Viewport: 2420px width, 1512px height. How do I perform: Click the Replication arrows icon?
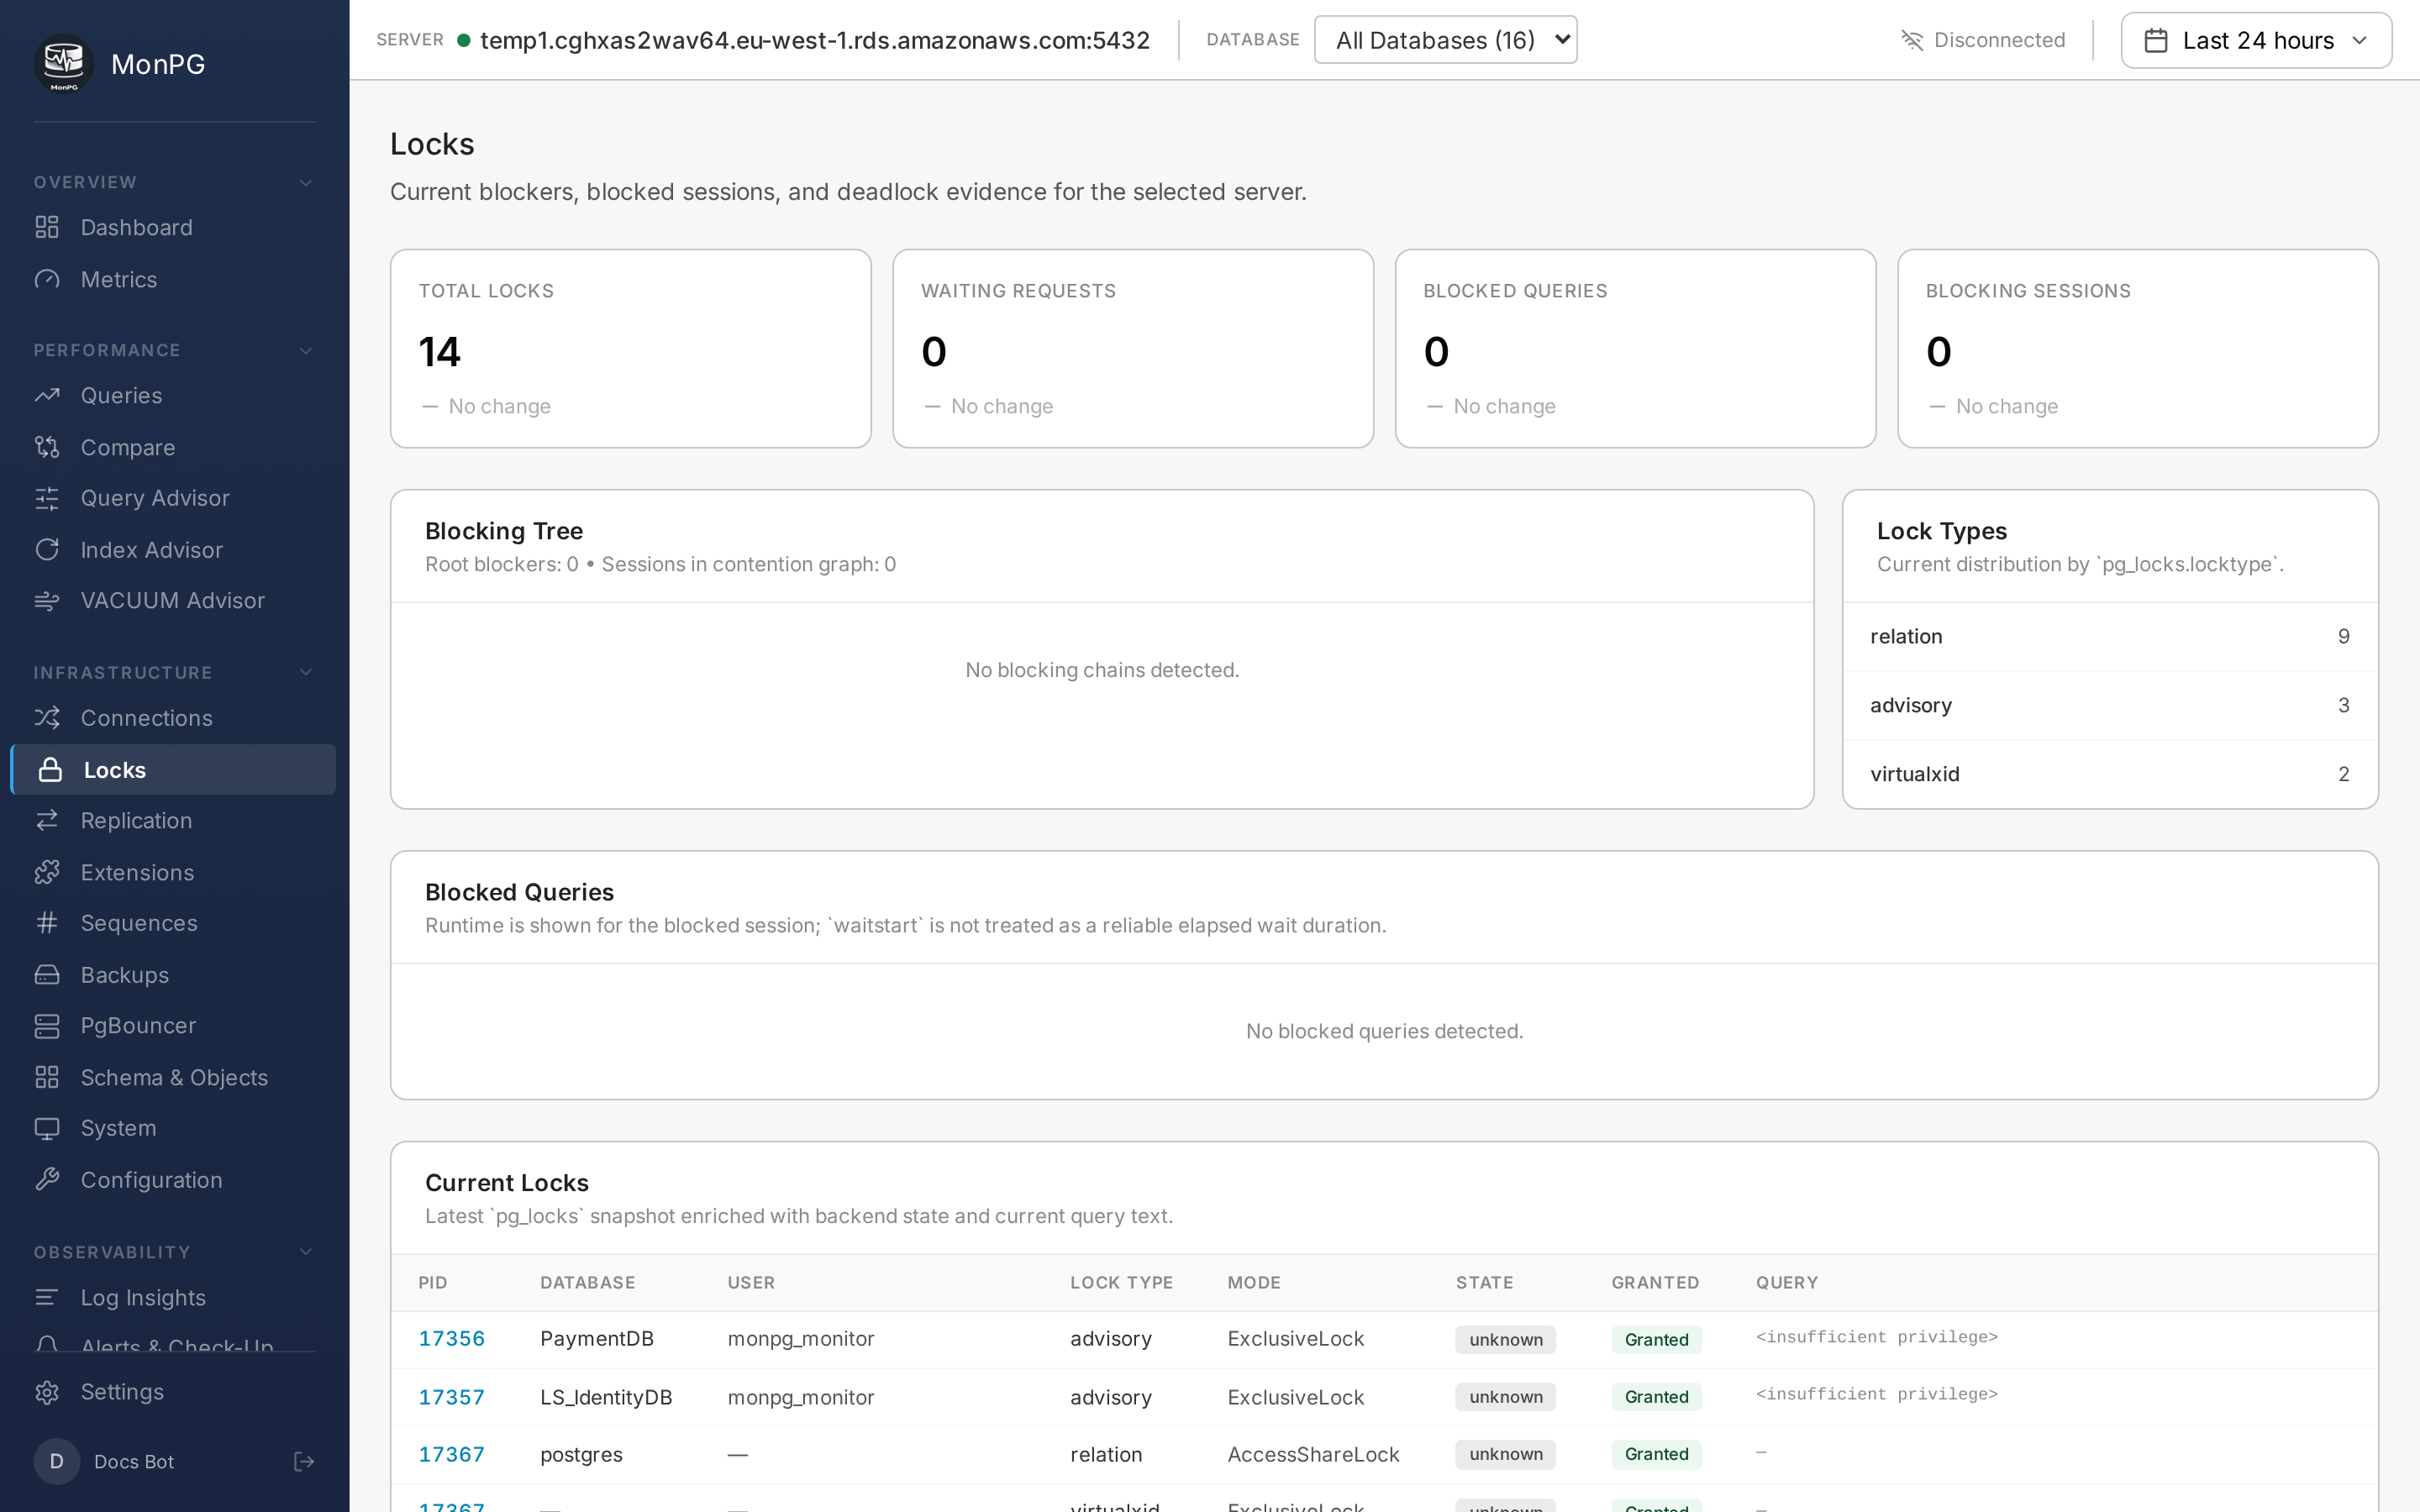[x=47, y=820]
